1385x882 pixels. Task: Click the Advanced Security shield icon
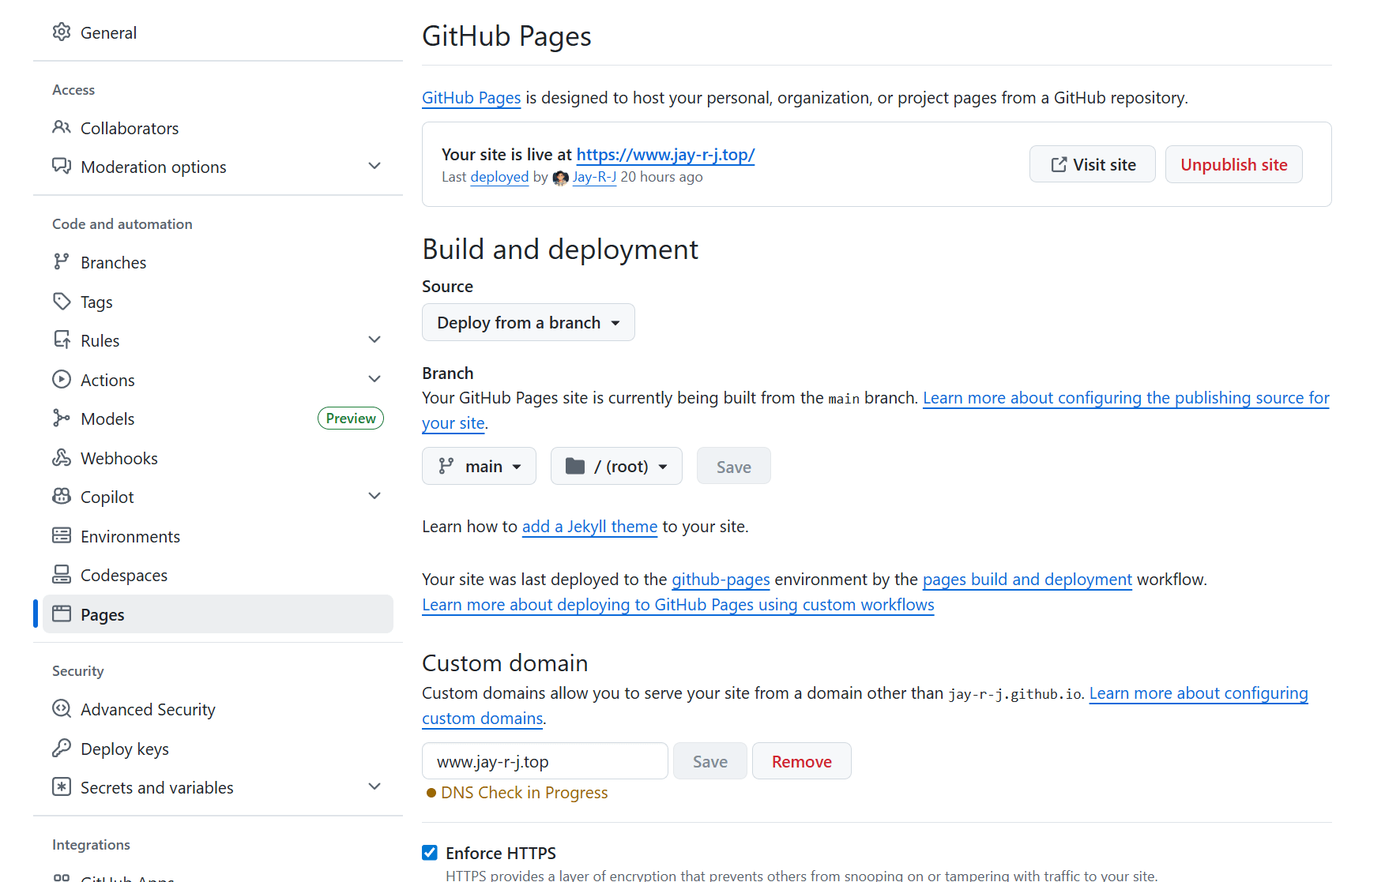[62, 709]
